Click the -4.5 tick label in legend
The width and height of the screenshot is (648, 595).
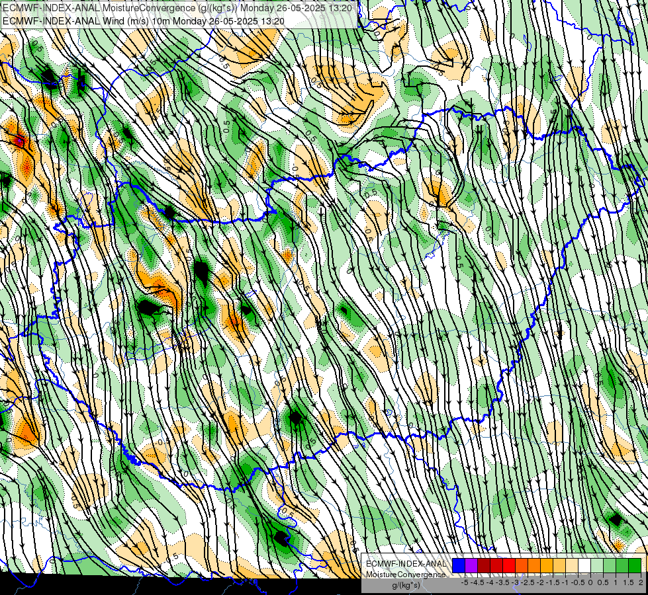coord(479,582)
